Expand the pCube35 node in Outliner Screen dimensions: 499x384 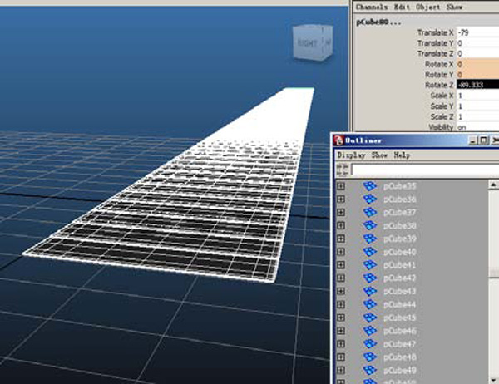tap(341, 186)
